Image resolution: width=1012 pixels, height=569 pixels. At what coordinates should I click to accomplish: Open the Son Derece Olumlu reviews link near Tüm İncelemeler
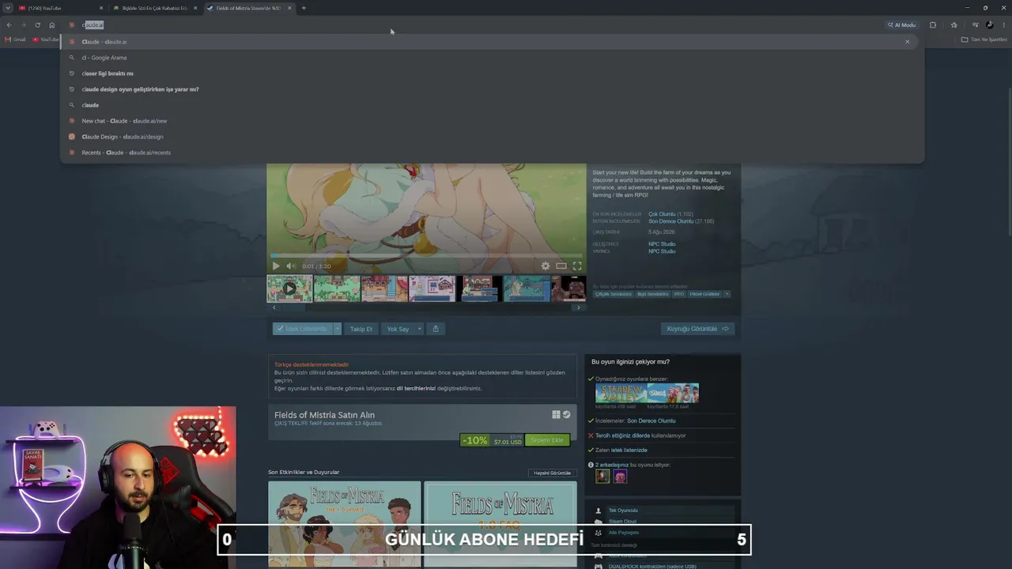pos(670,221)
